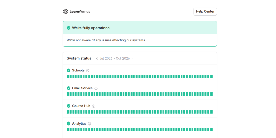Show info for Analytics component
This screenshot has width=276, height=138.
point(89,124)
